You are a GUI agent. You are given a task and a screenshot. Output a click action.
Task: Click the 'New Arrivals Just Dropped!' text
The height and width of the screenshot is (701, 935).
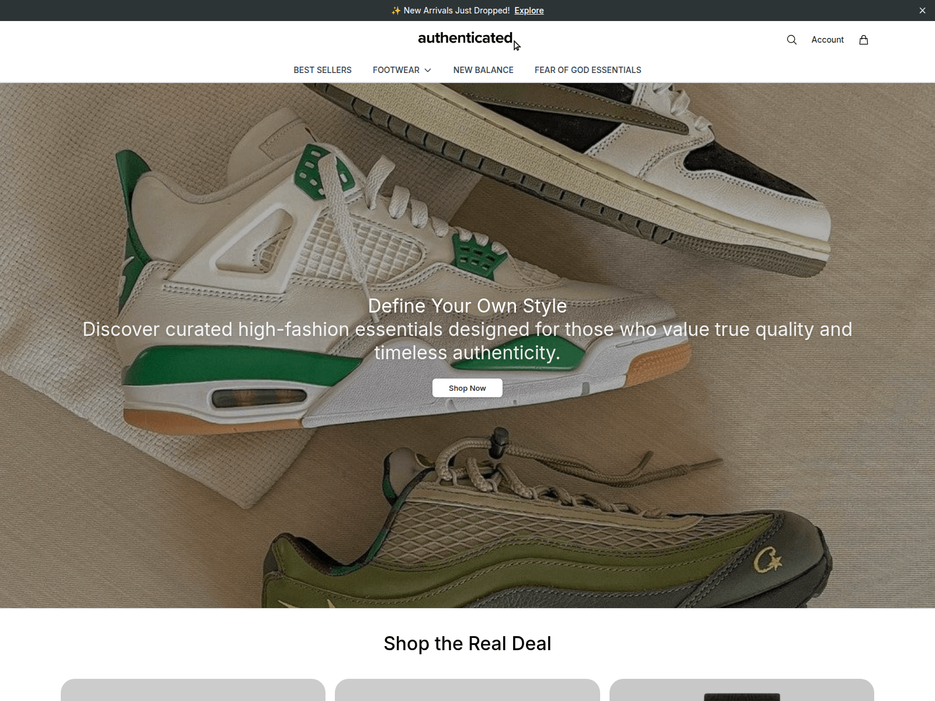click(x=456, y=11)
